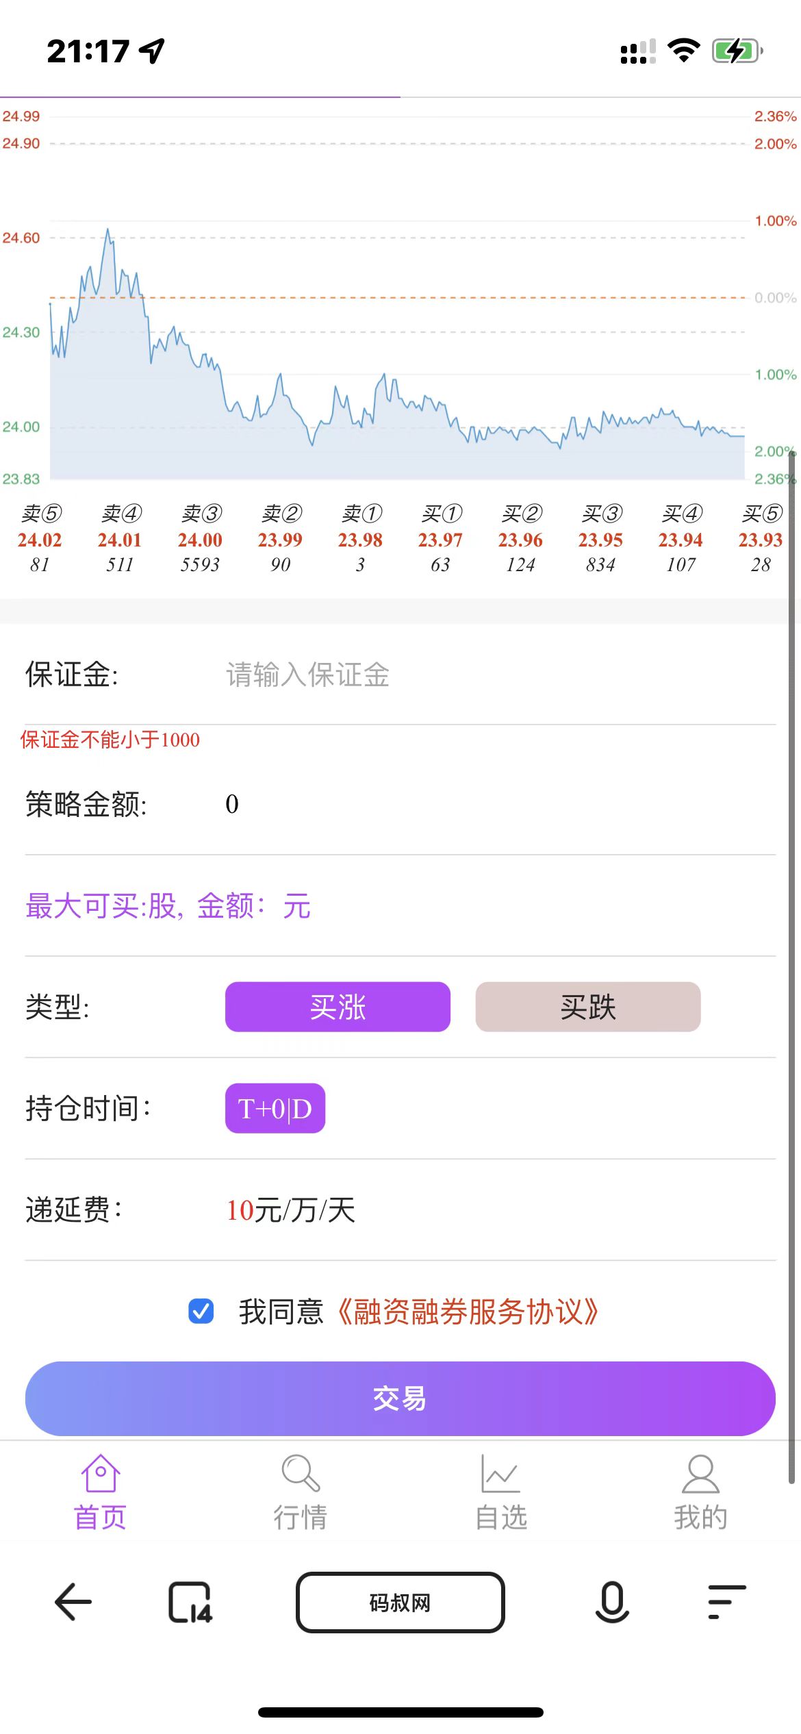
Task: Open the 我的 profile icon
Action: (700, 1474)
